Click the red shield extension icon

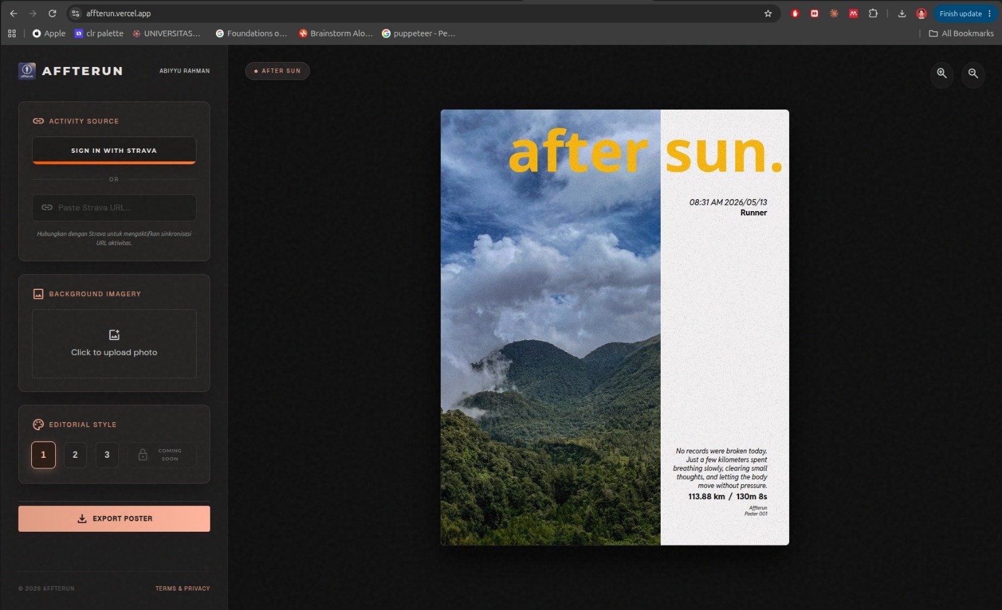click(795, 13)
